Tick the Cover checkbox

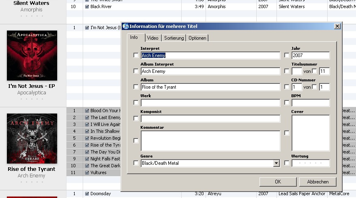tap(287, 133)
